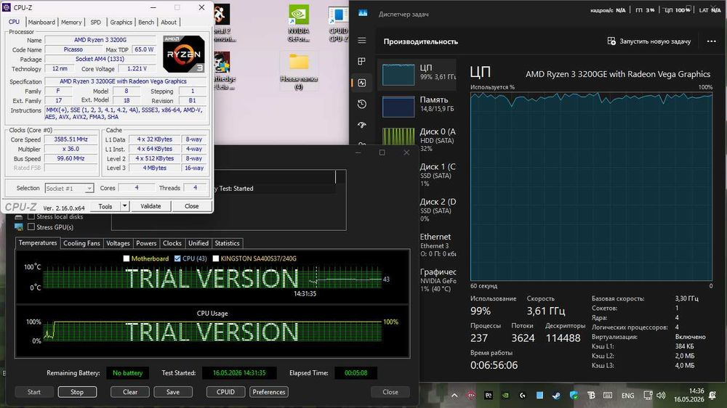Open CPUID from the stability test
The height and width of the screenshot is (408, 727).
(x=226, y=392)
